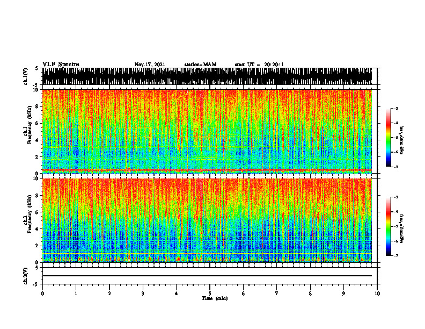Click the ch.1 frequency tick "2"
Viewport: 425px width, 329px height.
[x=38, y=156]
